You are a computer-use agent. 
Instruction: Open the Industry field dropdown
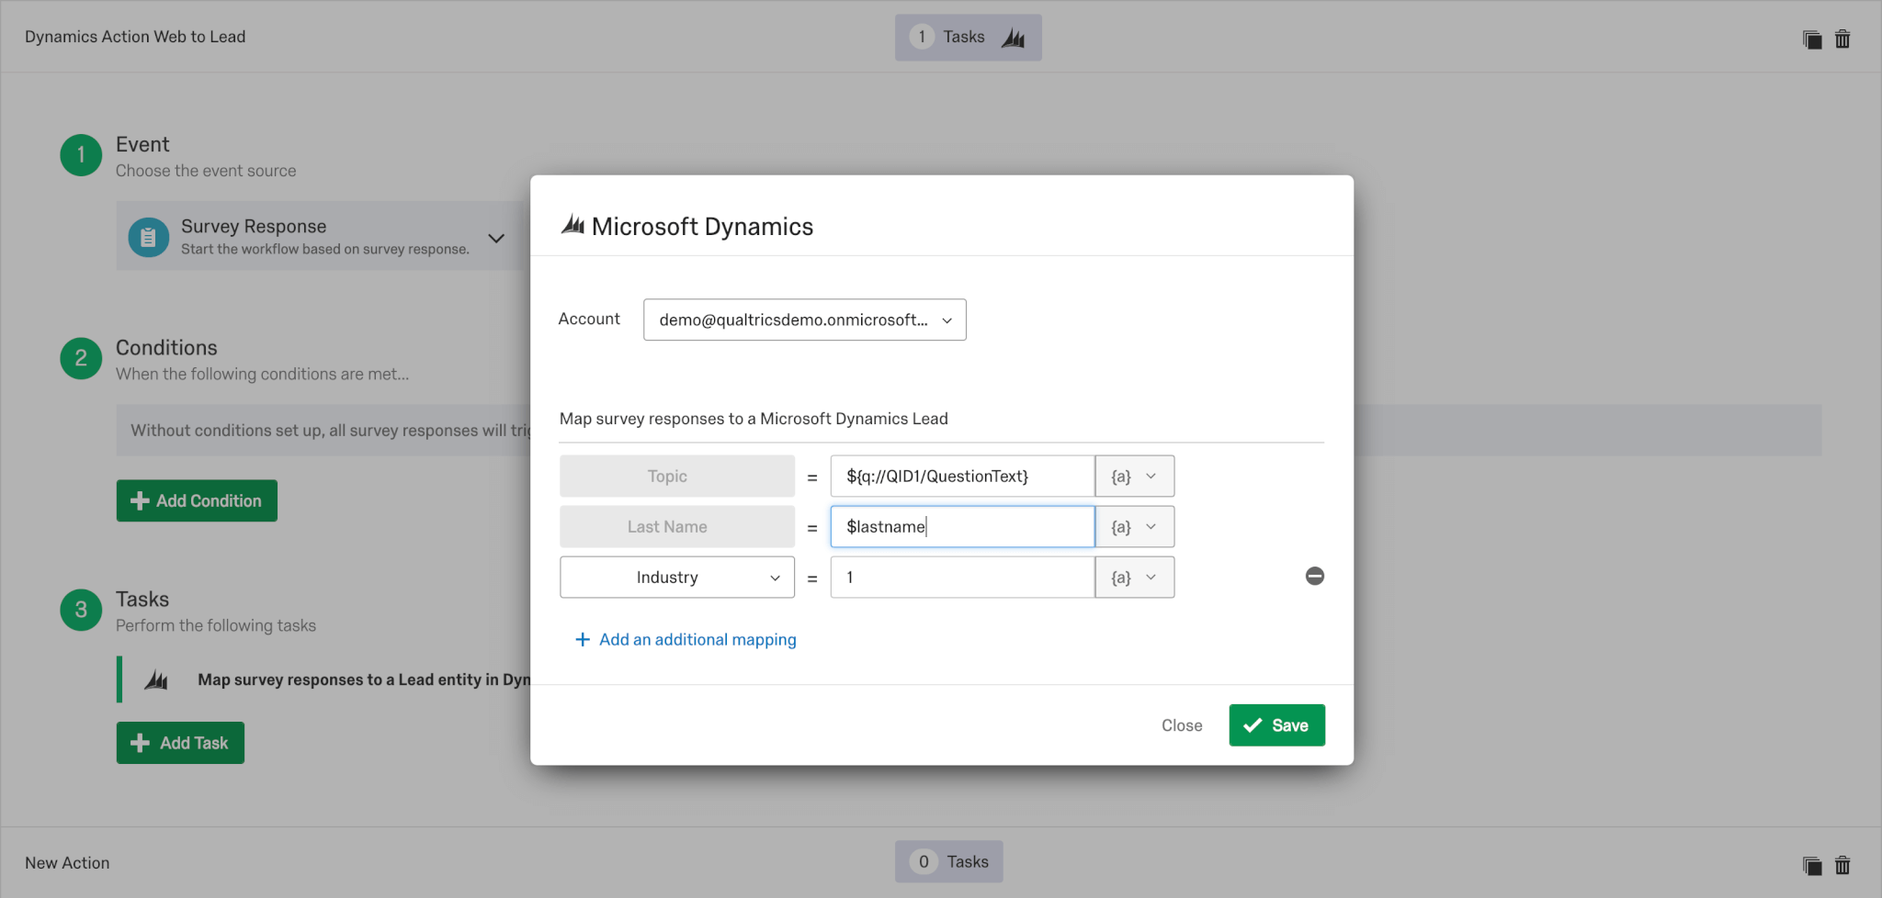point(677,578)
